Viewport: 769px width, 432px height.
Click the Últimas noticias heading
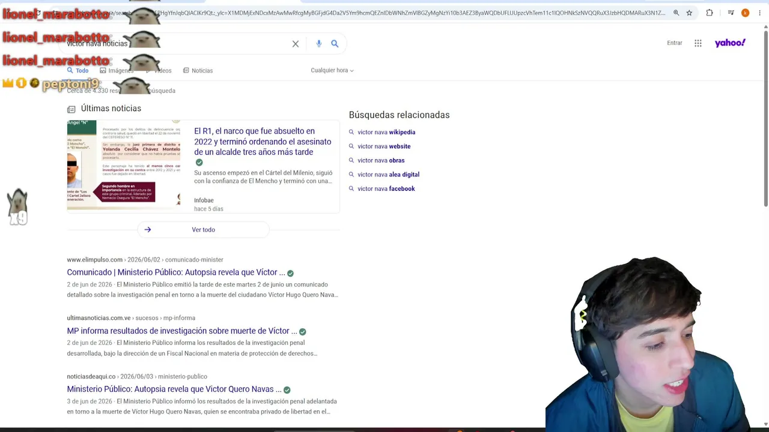point(111,109)
